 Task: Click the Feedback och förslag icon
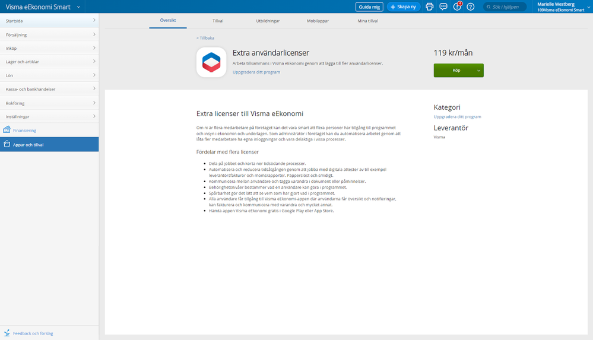[x=7, y=333]
